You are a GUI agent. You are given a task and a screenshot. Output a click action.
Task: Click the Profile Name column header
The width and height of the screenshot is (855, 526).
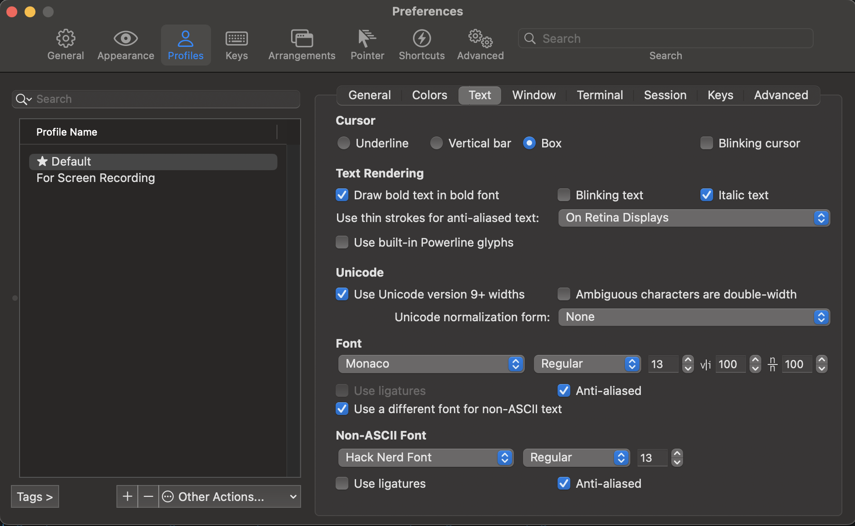[148, 132]
